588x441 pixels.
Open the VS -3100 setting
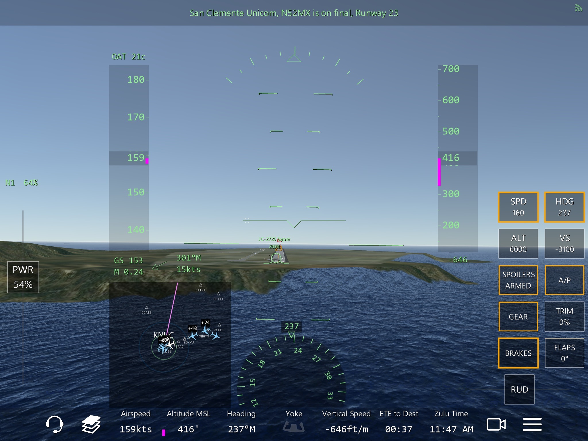pyautogui.click(x=564, y=243)
